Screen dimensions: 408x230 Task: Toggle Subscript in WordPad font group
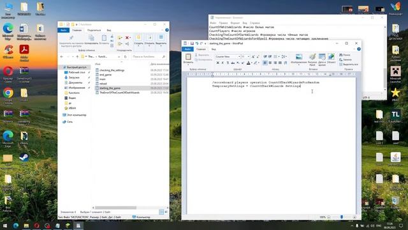pos(238,63)
